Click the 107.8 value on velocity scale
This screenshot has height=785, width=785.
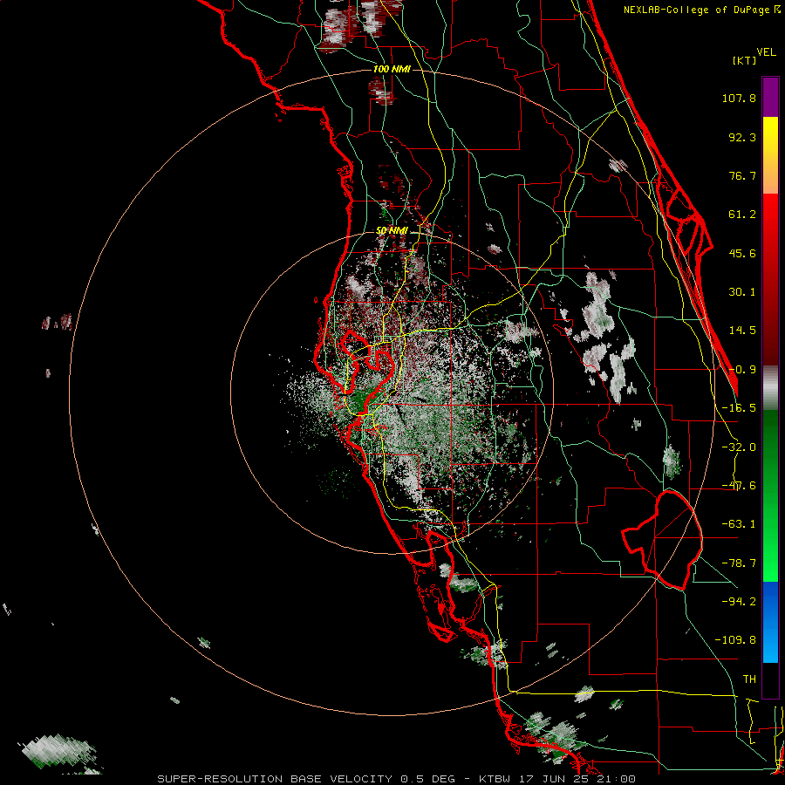(x=739, y=98)
